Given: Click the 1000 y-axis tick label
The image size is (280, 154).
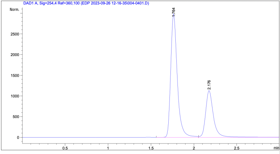Looking at the screenshot, I should [x=15, y=96].
